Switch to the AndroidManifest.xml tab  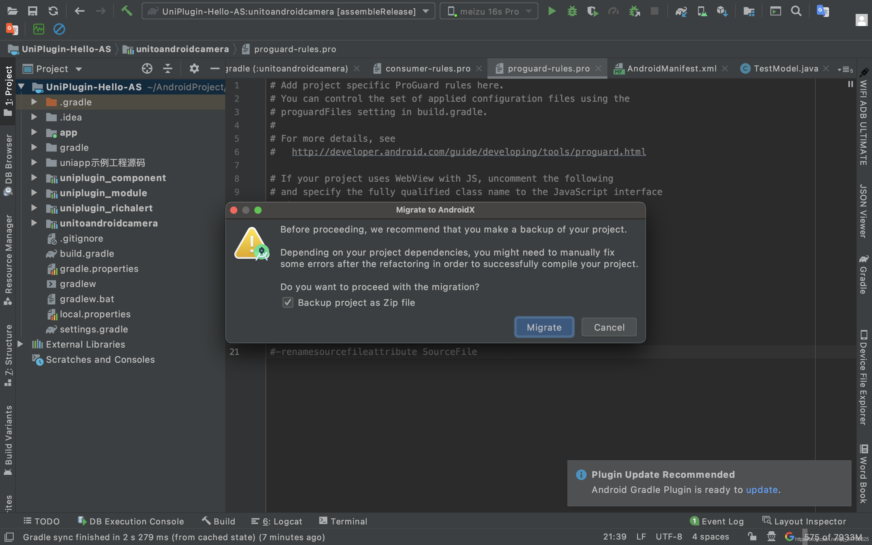coord(671,68)
